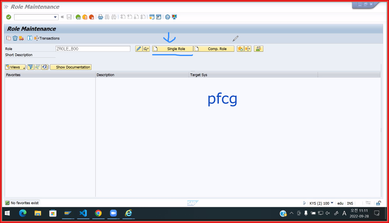Open the Help question mark icon
Image resolution: width=389 pixels, height=223 pixels.
tap(168, 17)
